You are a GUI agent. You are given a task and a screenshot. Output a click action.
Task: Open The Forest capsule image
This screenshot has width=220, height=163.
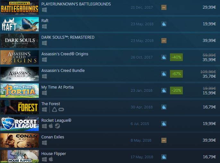coord(20,107)
